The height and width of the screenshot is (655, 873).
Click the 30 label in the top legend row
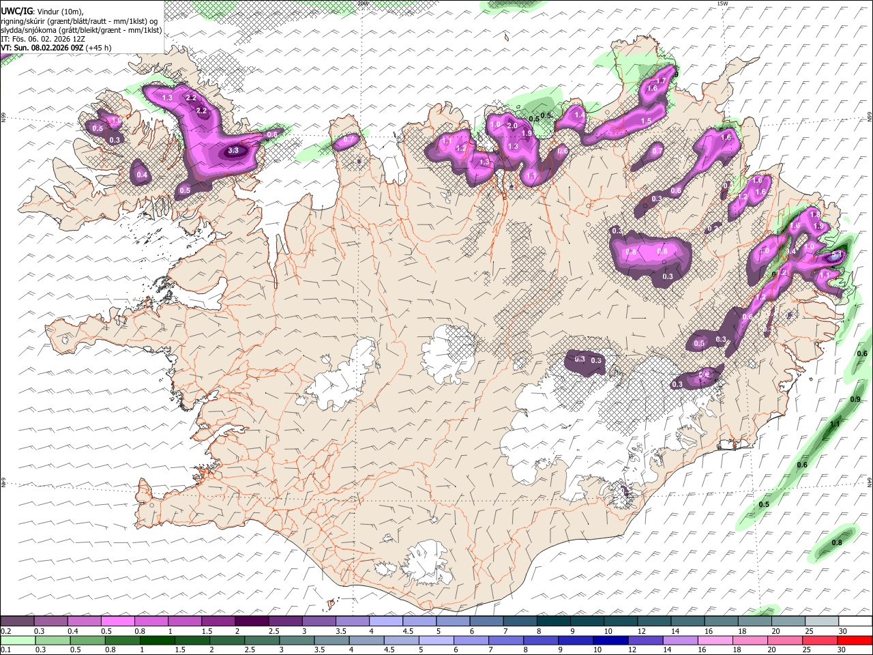click(843, 631)
